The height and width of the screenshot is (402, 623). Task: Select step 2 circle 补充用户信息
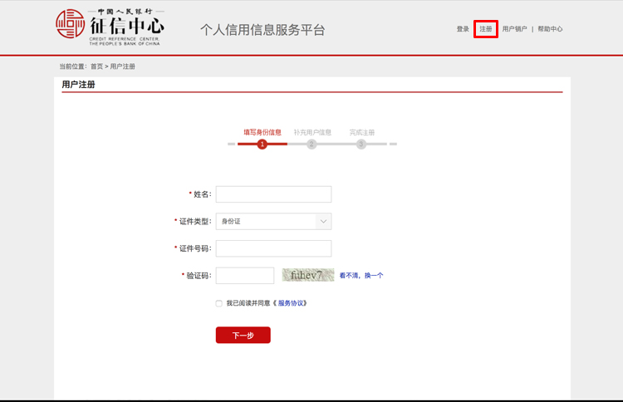coord(311,145)
